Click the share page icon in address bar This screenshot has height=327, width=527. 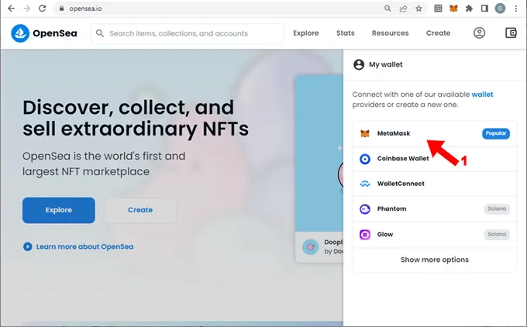(403, 9)
